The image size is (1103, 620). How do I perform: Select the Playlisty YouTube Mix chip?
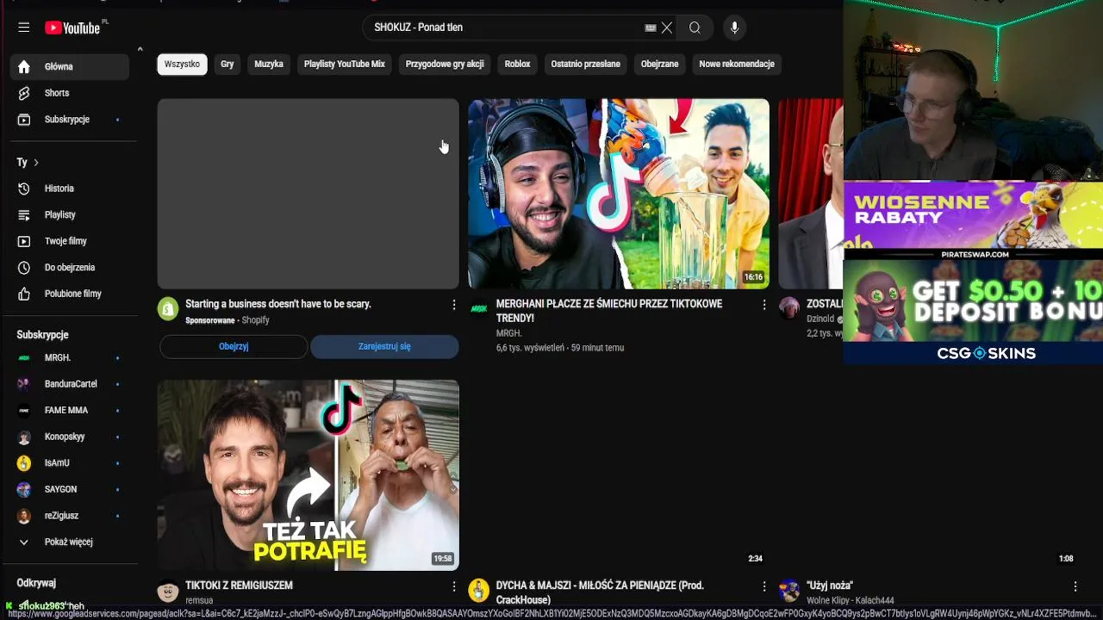(344, 64)
